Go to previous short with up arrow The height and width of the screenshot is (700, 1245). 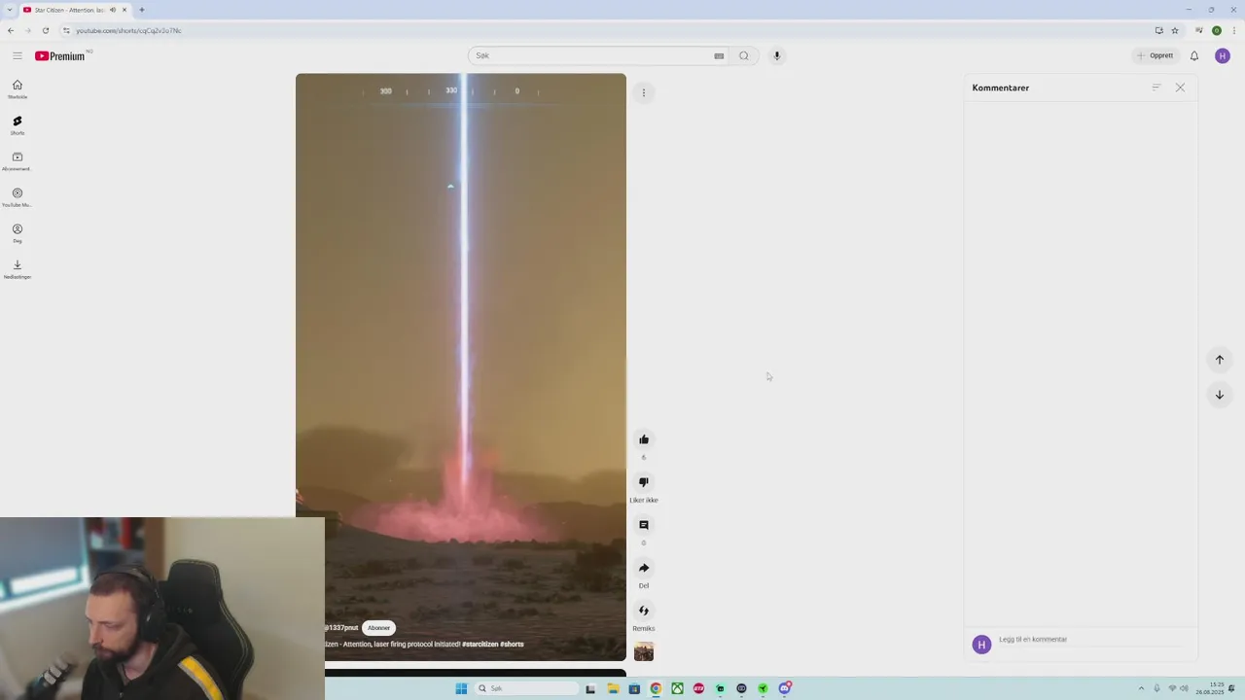(1219, 360)
